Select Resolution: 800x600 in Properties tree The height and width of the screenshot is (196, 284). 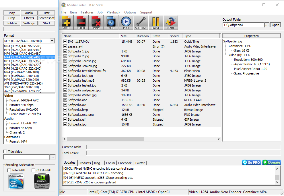click(248, 60)
